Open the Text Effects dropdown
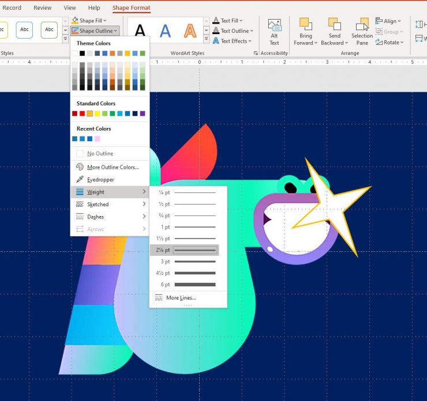This screenshot has height=401, width=427. [234, 41]
